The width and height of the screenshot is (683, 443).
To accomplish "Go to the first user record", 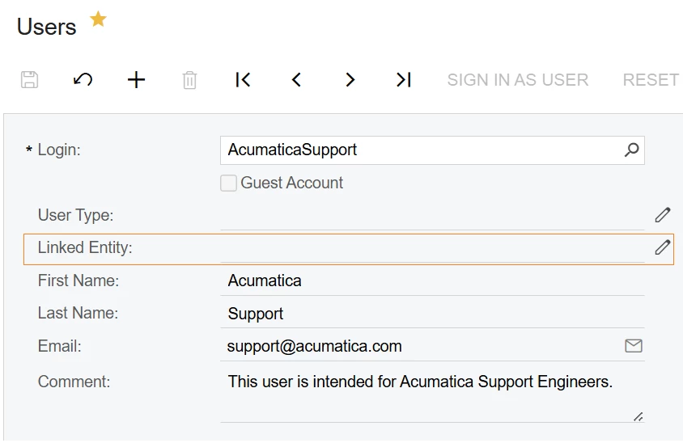I will pos(243,80).
